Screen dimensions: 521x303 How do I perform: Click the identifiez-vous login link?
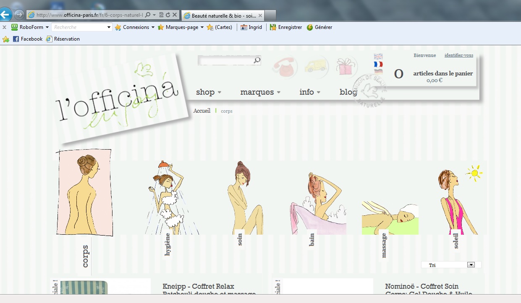point(458,55)
